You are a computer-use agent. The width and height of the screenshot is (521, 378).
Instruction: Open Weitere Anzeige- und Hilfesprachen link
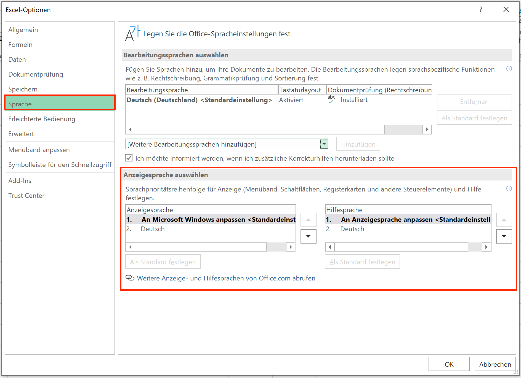pos(226,278)
